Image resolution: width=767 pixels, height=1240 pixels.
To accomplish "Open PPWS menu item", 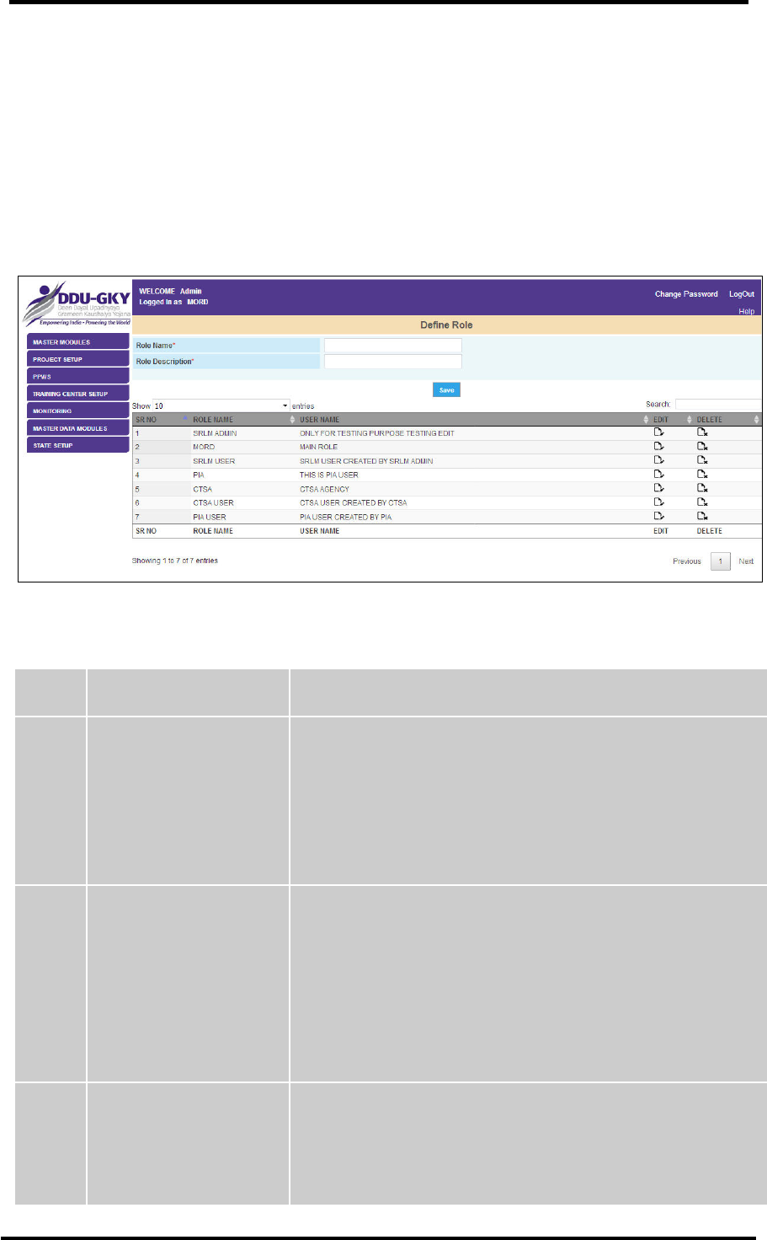I will pos(77,377).
